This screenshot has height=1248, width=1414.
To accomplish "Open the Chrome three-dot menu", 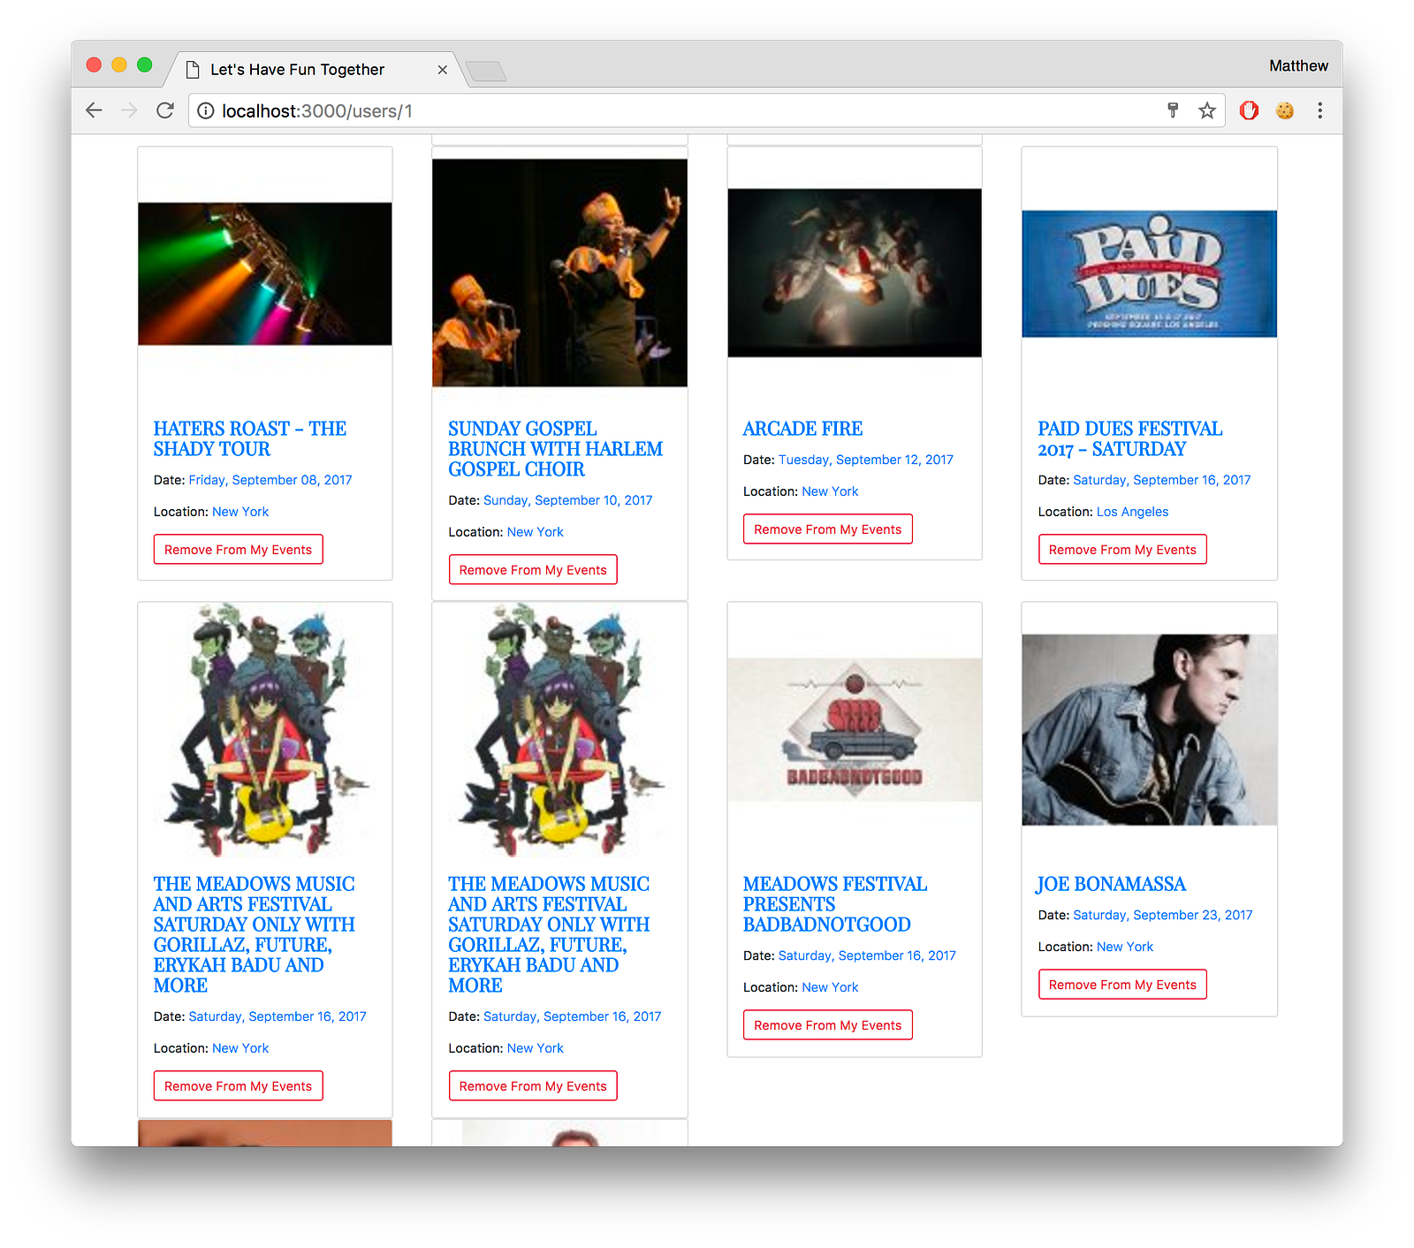I will click(x=1319, y=110).
